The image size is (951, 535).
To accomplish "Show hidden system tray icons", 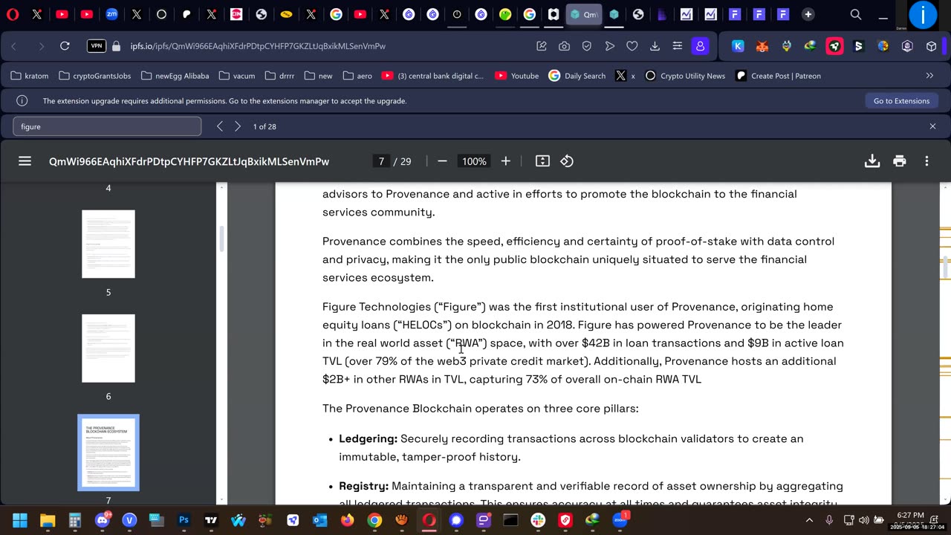I will coord(809,520).
